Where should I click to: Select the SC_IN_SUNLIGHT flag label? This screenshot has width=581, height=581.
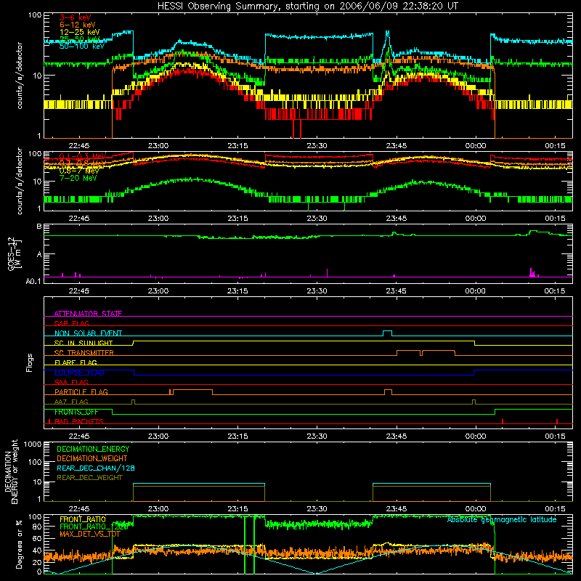coord(84,343)
